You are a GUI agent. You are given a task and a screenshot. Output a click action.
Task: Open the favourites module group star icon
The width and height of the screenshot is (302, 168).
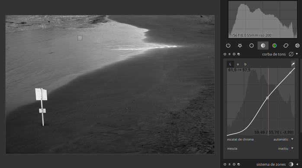(240, 45)
